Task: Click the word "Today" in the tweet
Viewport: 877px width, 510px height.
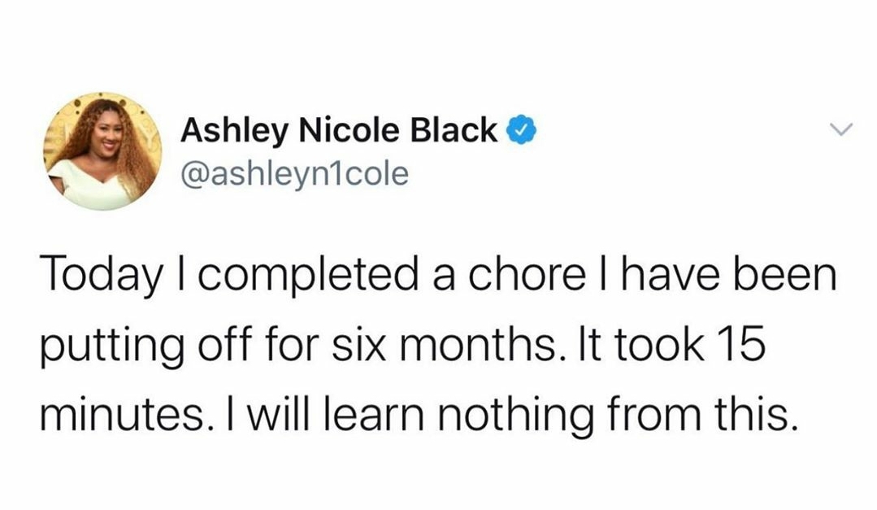Action: click(x=99, y=277)
